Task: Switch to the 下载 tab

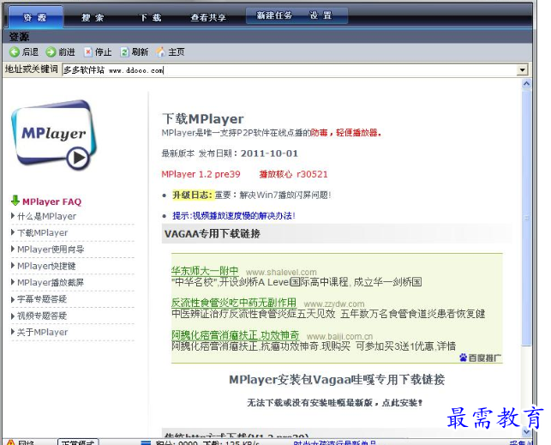Action: click(x=151, y=17)
